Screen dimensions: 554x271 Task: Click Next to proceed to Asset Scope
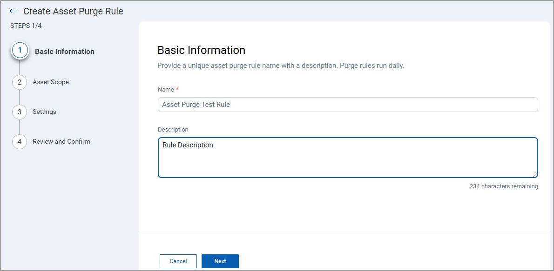pyautogui.click(x=220, y=261)
